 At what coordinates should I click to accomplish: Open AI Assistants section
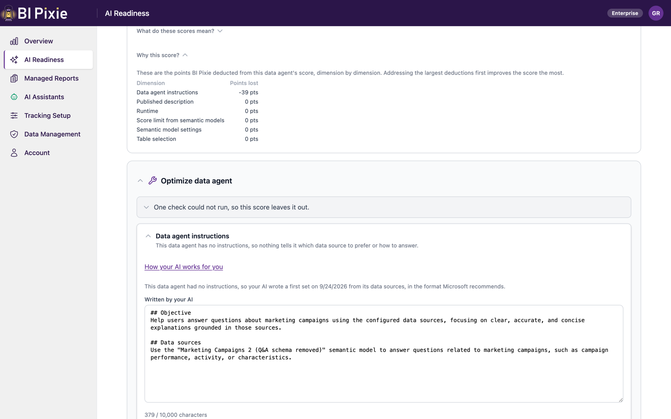[48, 97]
